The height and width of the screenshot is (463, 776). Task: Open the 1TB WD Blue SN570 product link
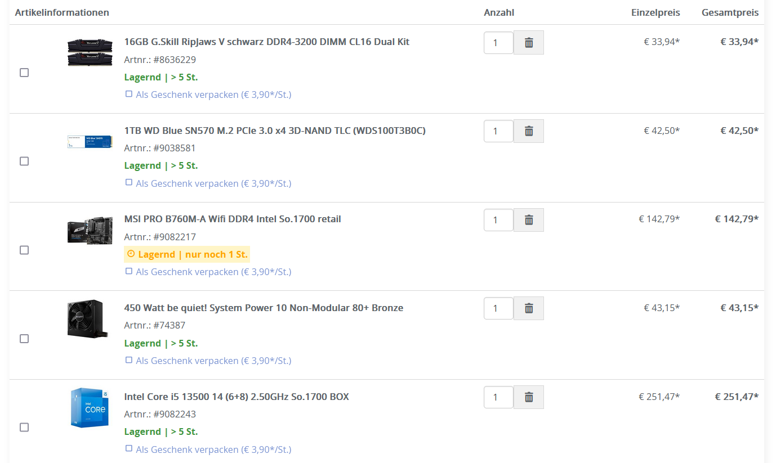click(x=275, y=131)
